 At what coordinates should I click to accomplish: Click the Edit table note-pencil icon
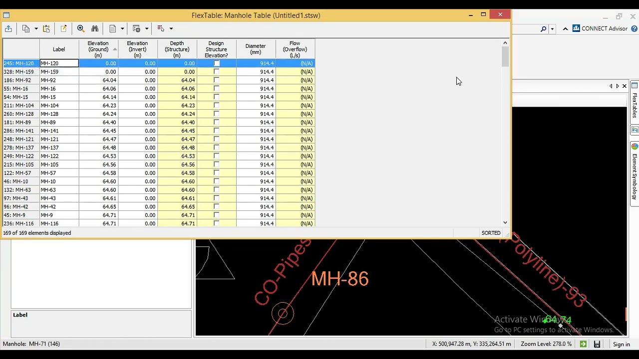[64, 29]
